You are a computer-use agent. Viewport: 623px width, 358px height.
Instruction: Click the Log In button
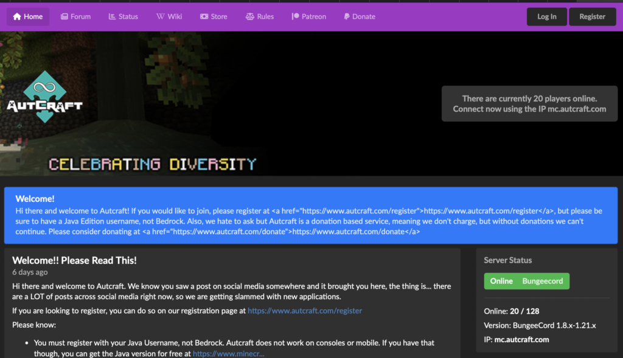[546, 16]
